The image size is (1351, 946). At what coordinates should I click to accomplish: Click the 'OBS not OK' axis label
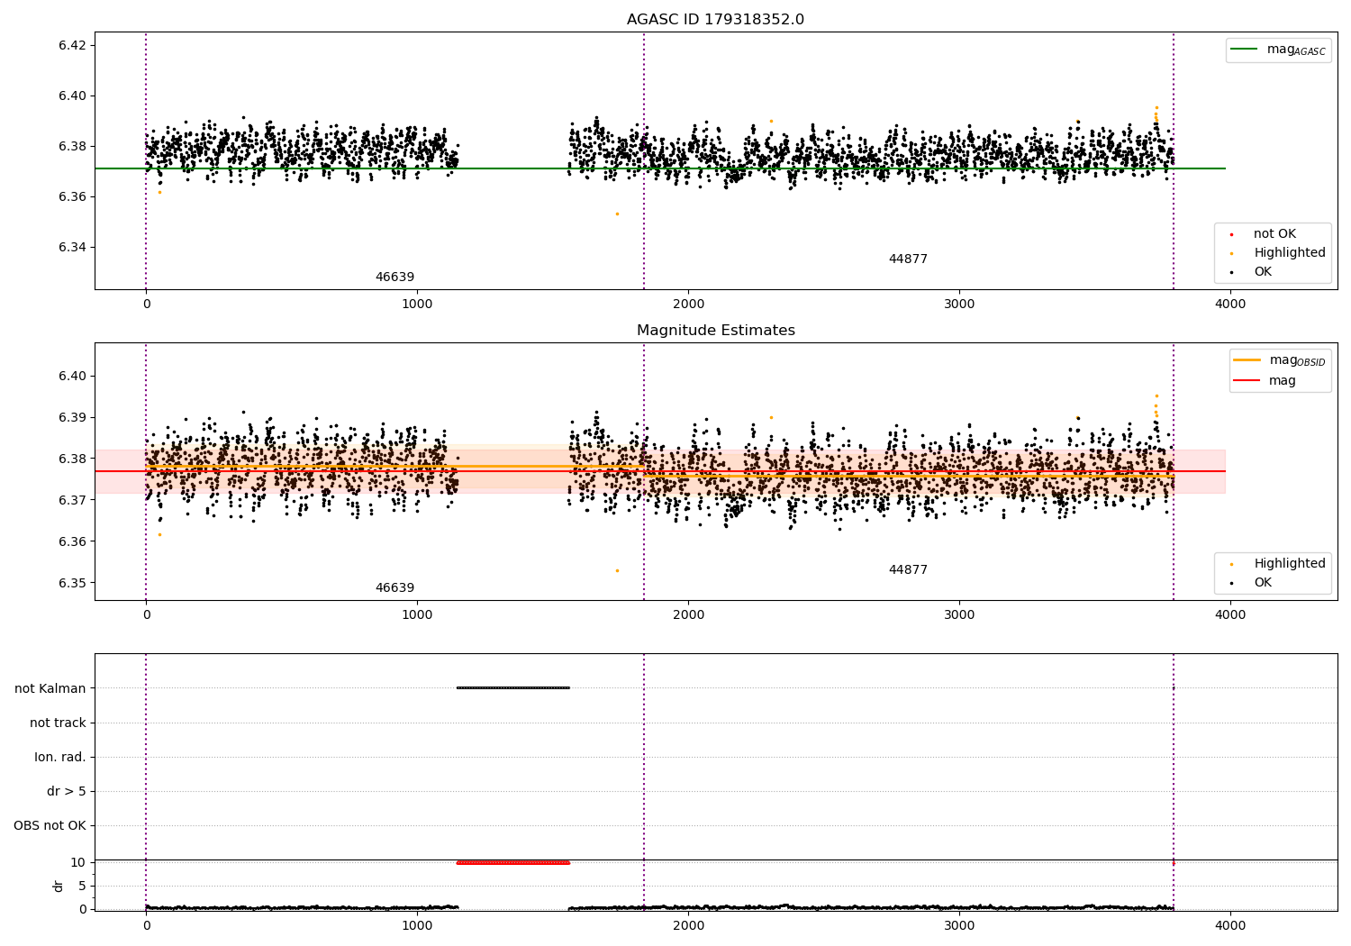coord(50,826)
